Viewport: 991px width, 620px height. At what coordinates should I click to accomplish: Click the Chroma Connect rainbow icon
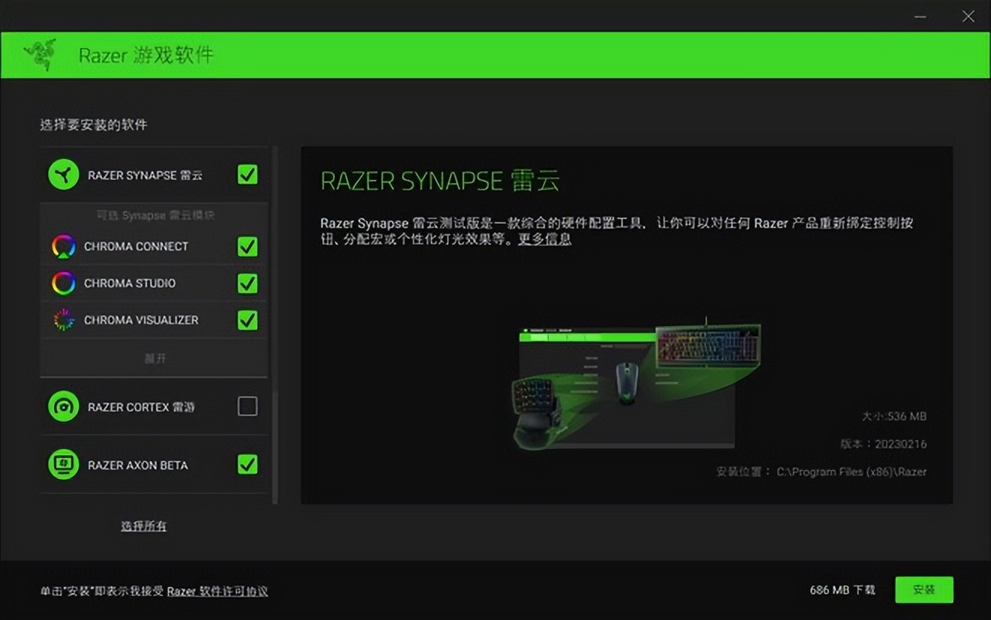tap(64, 246)
